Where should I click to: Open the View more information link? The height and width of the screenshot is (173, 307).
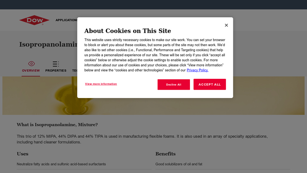coord(101,84)
